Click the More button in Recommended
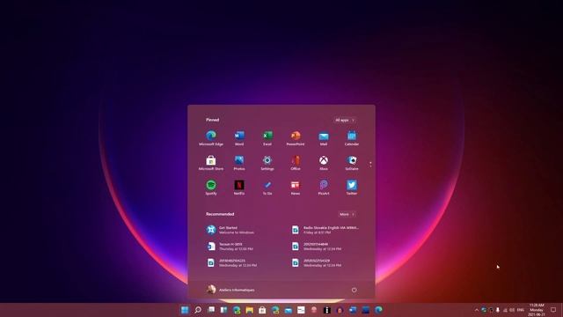The height and width of the screenshot is (317, 563). [347, 214]
